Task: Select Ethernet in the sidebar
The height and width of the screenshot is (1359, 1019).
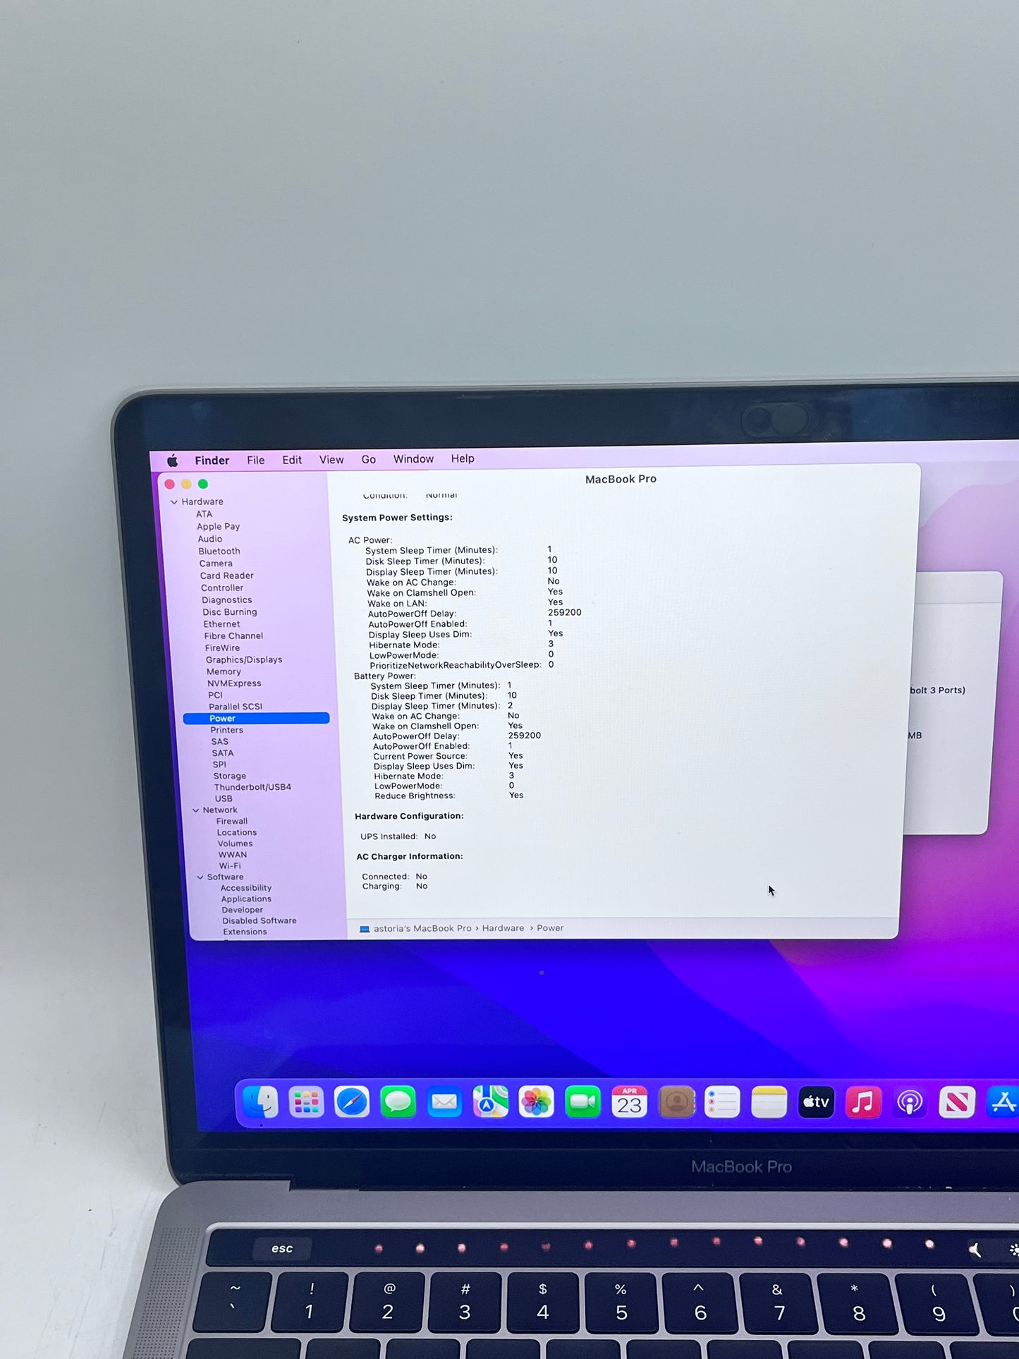Action: 221,624
